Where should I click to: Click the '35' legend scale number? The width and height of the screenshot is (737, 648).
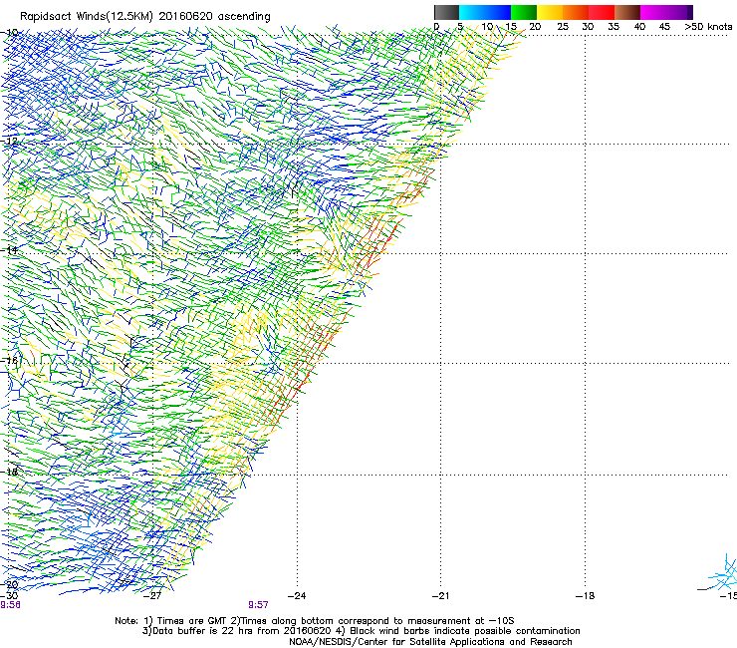click(614, 27)
